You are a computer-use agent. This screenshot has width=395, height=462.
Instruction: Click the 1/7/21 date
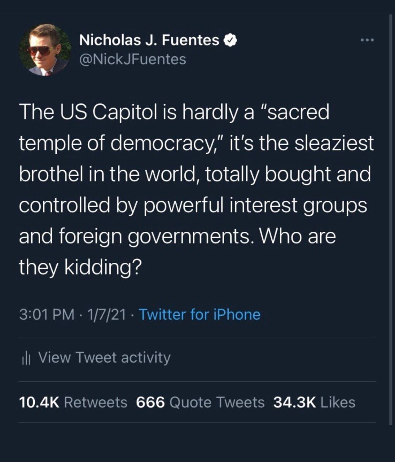(105, 314)
